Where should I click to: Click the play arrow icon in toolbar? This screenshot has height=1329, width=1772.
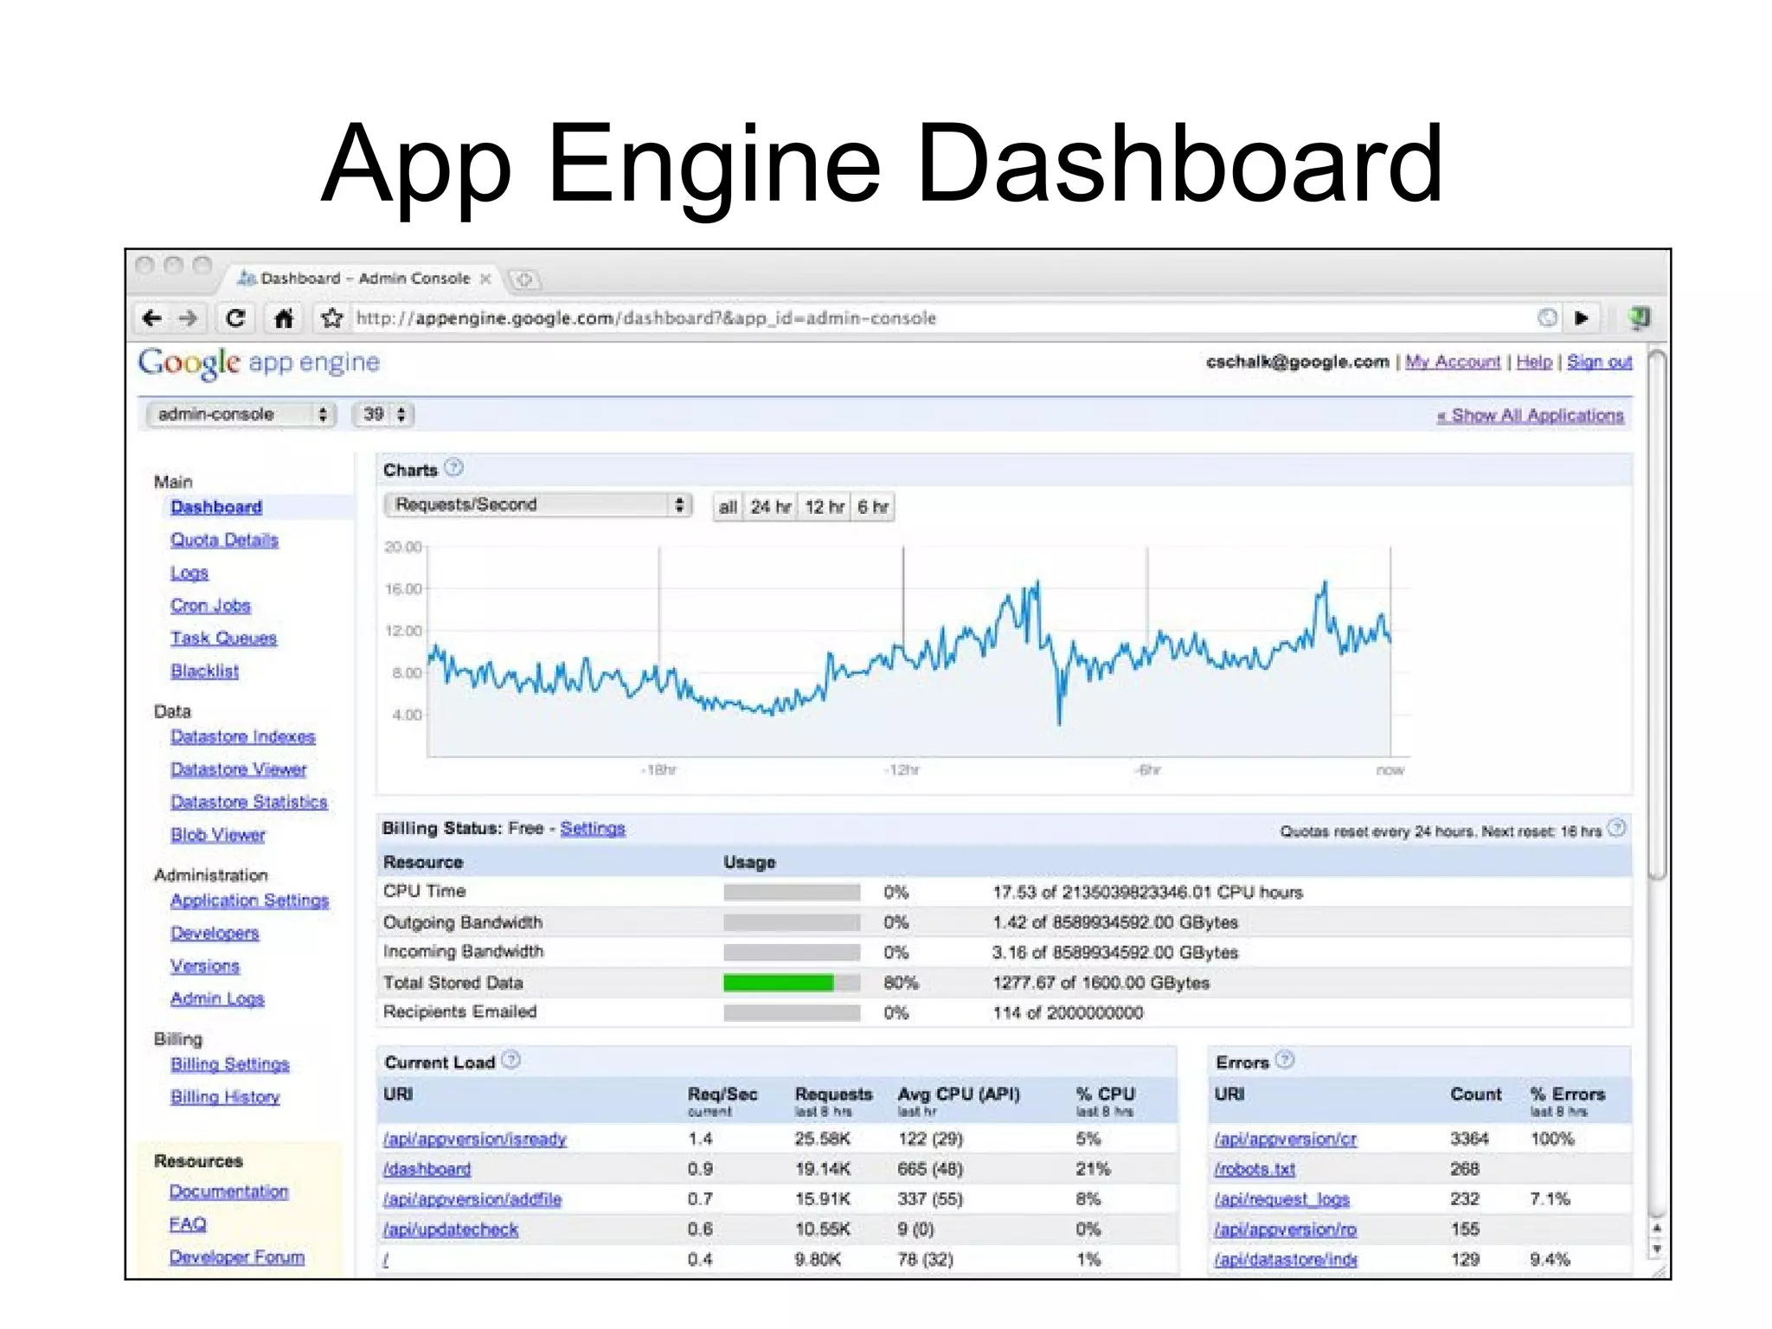coord(1582,318)
